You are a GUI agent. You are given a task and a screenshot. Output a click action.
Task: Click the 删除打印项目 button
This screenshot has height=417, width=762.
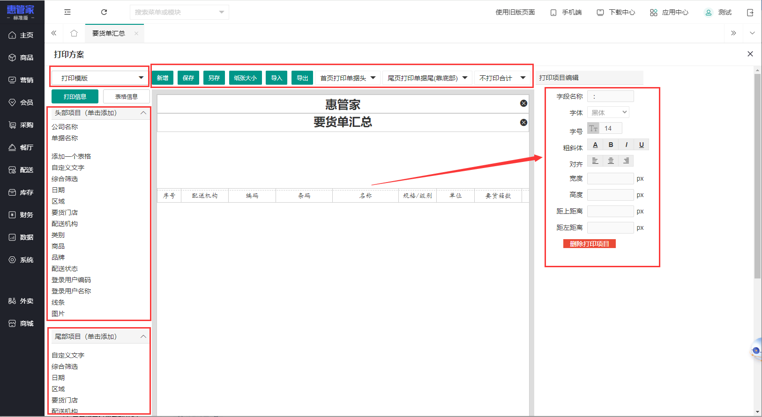pos(590,244)
